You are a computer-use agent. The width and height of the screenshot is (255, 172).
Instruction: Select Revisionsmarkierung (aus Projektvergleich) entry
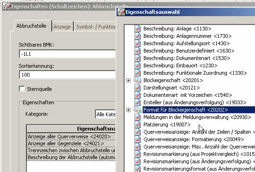click(x=199, y=154)
